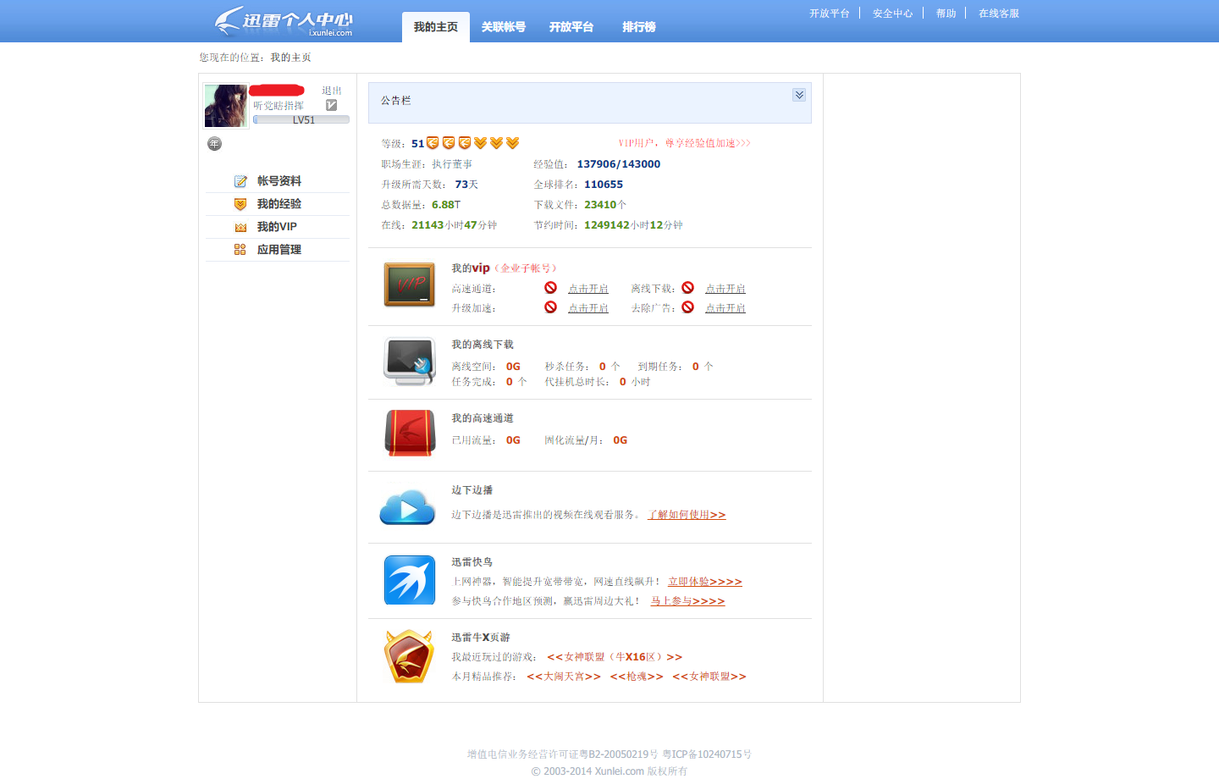Click the 我的vip section heading
Image resolution: width=1219 pixels, height=779 pixels.
coord(471,268)
